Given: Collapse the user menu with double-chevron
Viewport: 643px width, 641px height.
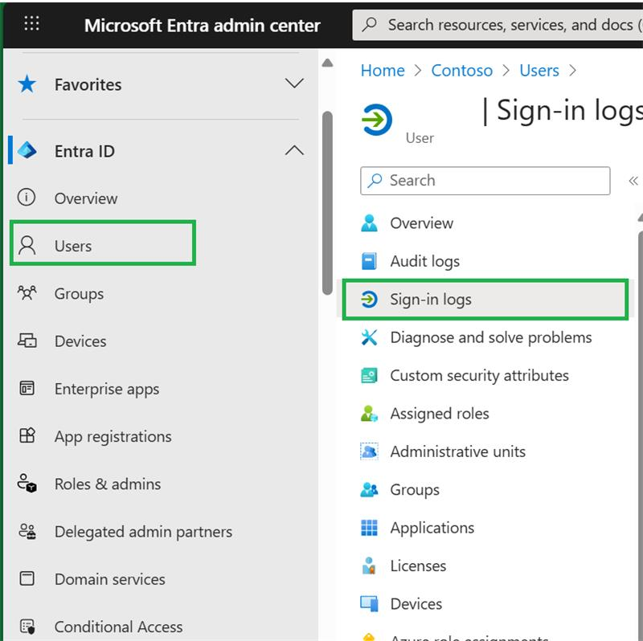Looking at the screenshot, I should (x=633, y=181).
